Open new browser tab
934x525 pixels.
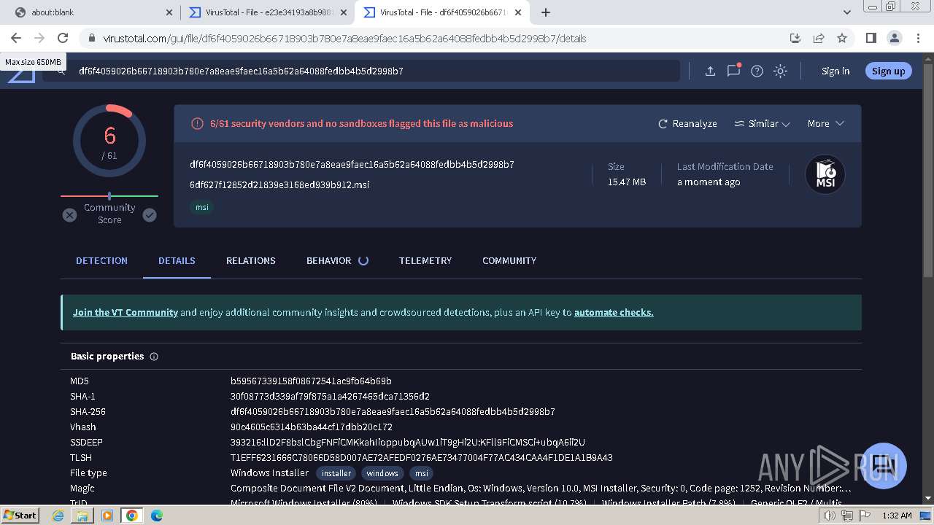coord(546,12)
